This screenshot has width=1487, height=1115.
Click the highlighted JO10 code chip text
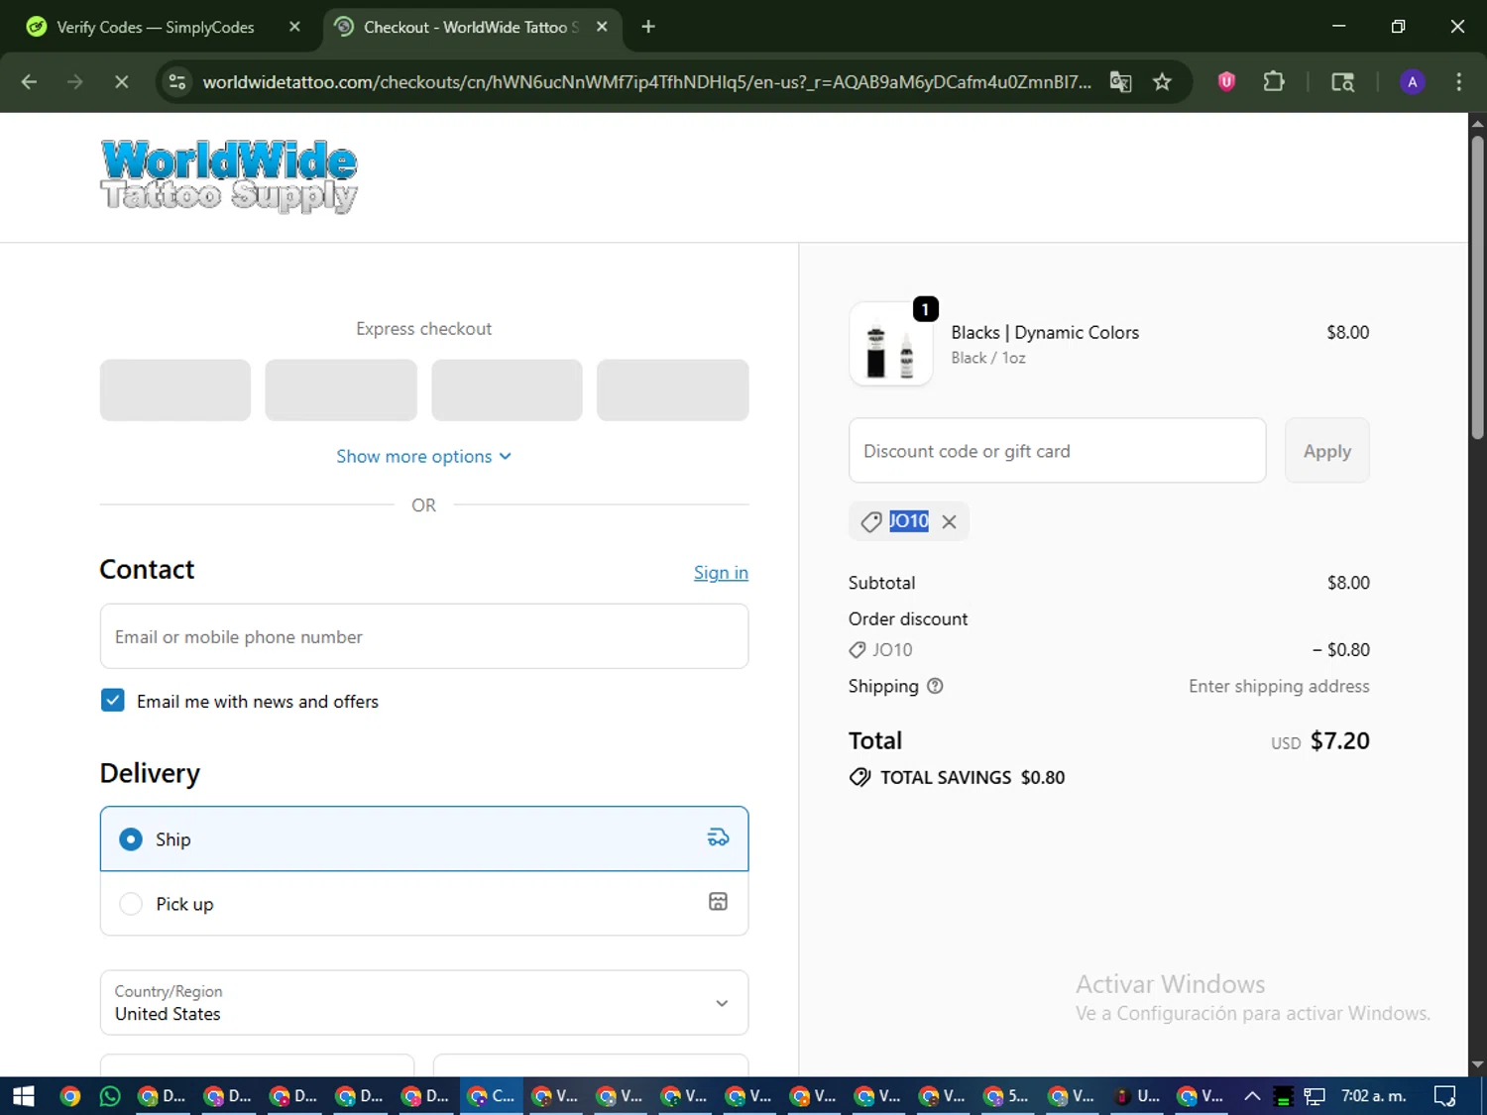click(908, 521)
